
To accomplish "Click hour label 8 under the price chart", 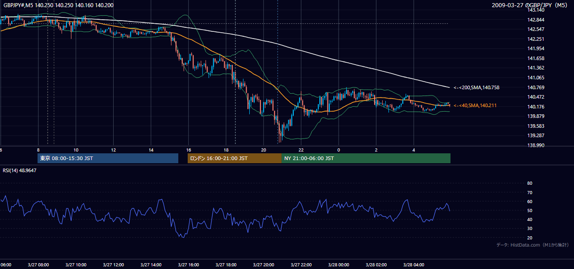I will click(38, 150).
